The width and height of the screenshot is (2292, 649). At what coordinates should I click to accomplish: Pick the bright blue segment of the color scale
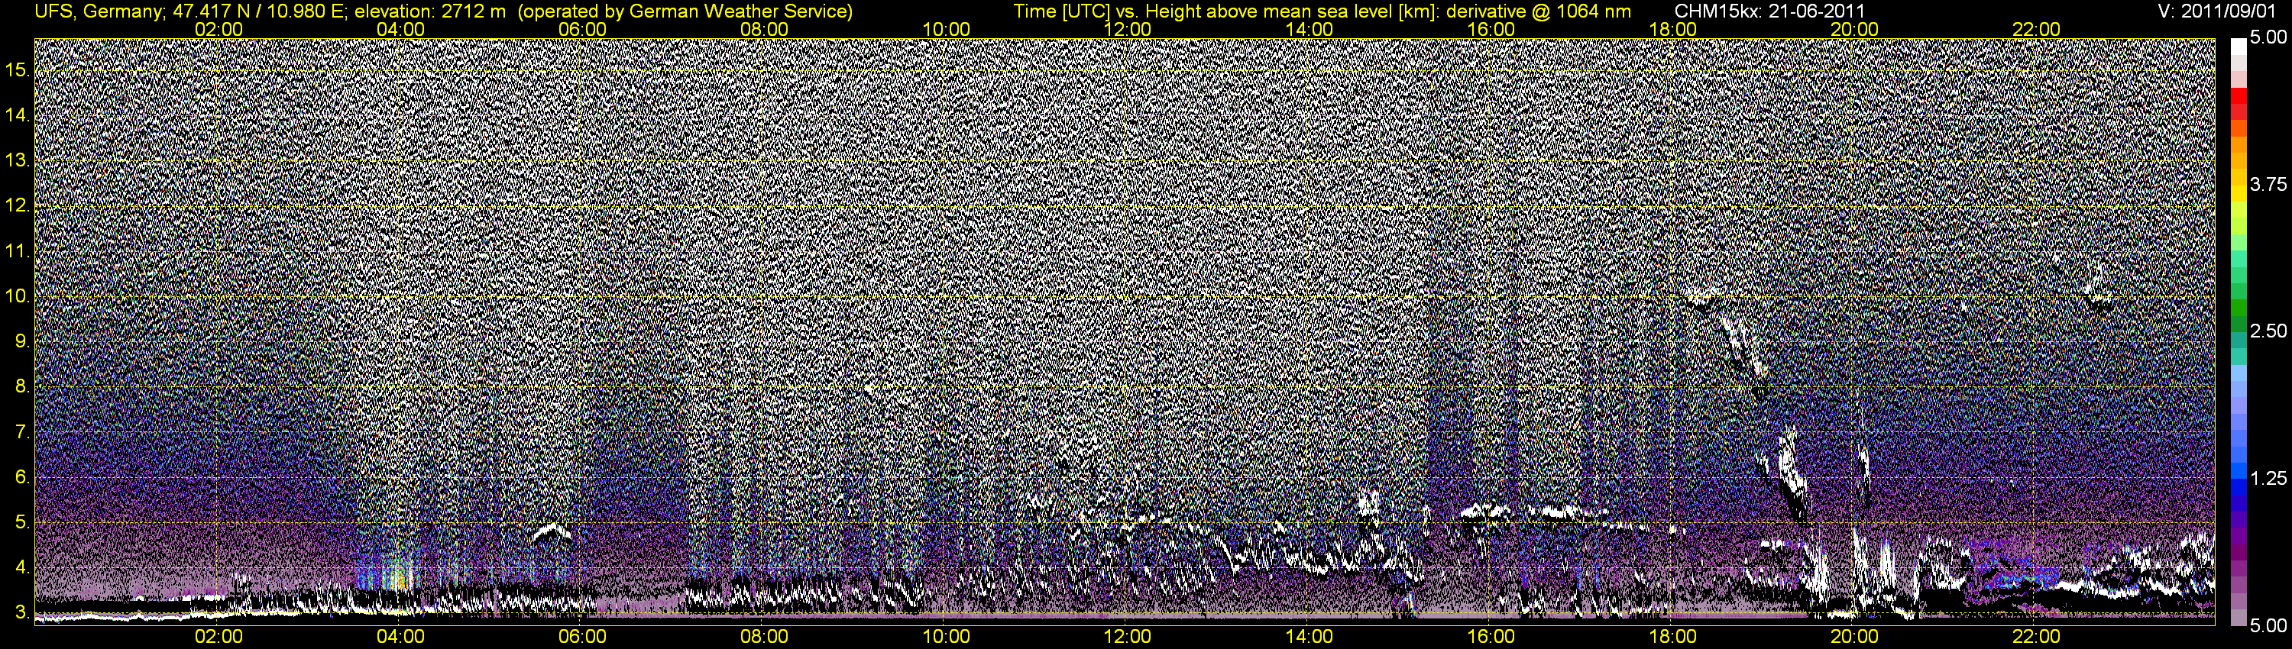pyautogui.click(x=2238, y=471)
